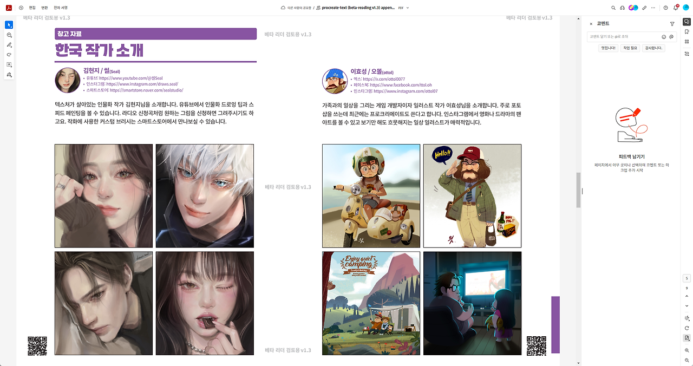The width and height of the screenshot is (693, 366).
Task: Open the comment filter funnel
Action: (x=672, y=24)
